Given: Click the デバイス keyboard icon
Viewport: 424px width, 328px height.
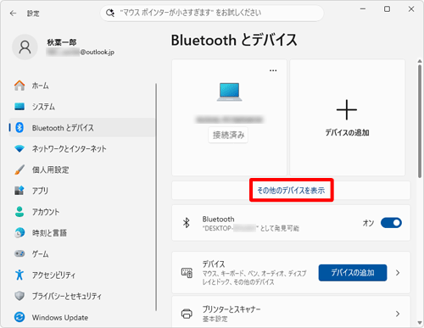Looking at the screenshot, I should click(187, 273).
